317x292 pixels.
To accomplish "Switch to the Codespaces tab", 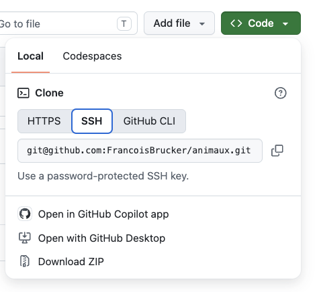I will coord(92,56).
